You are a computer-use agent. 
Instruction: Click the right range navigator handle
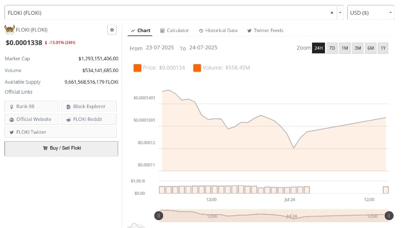pyautogui.click(x=389, y=216)
